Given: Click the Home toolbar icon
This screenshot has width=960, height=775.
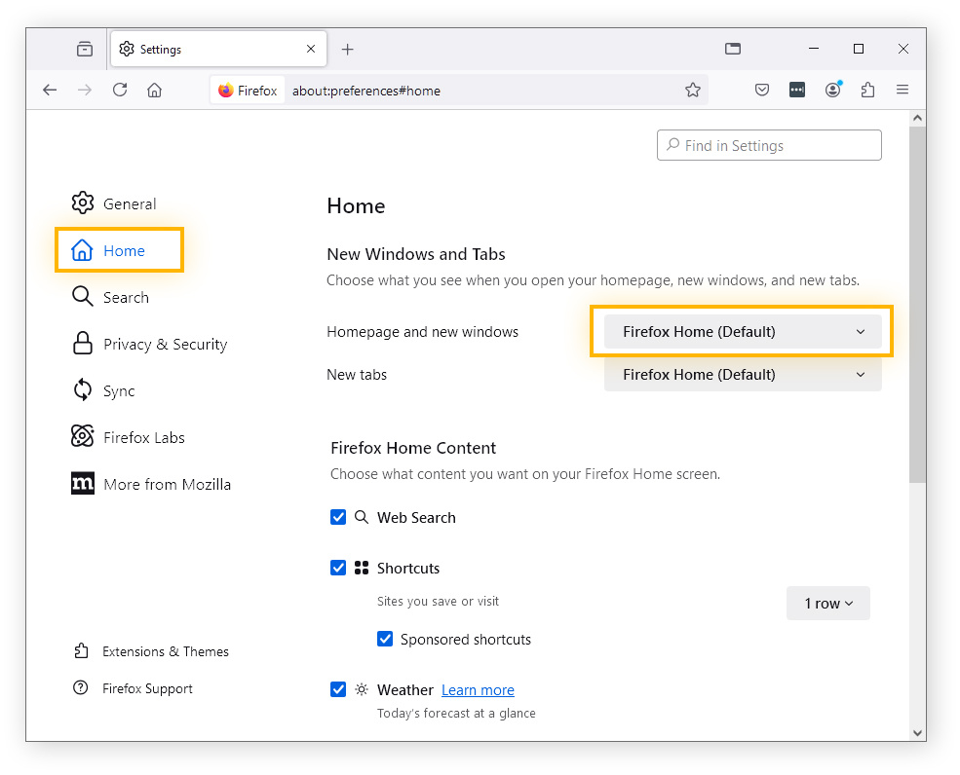Looking at the screenshot, I should point(154,90).
